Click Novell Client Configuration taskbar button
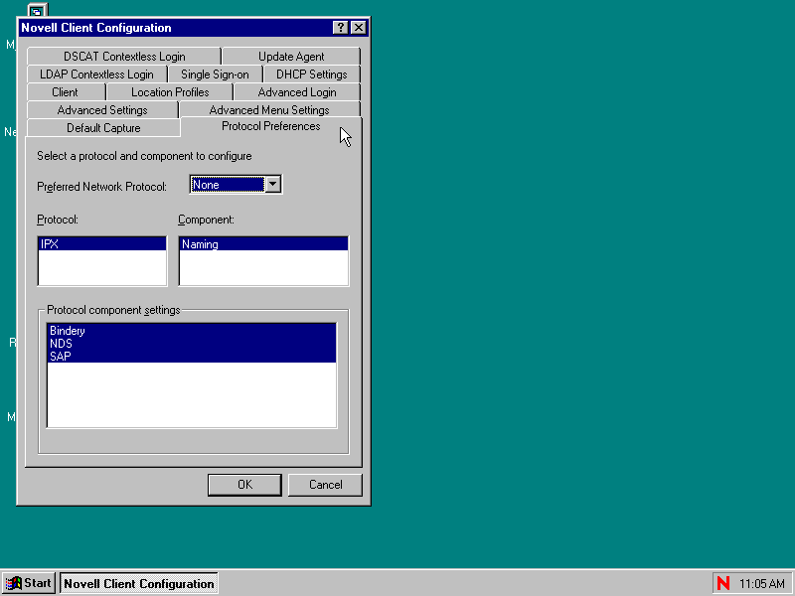The width and height of the screenshot is (795, 596). (x=139, y=583)
